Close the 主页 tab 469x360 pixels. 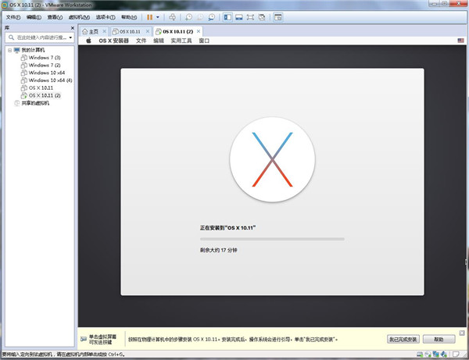point(105,31)
